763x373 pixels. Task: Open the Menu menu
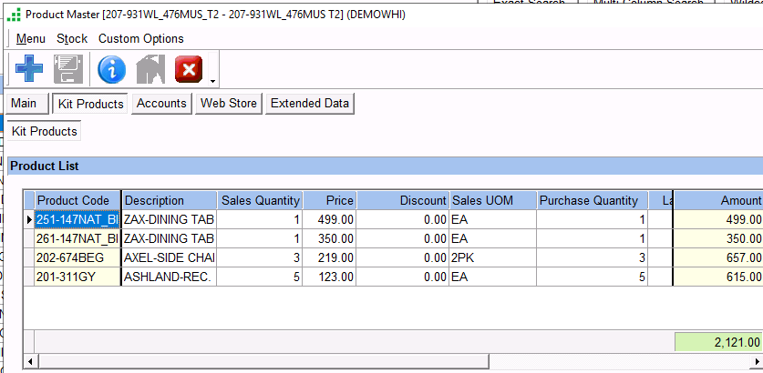(30, 39)
